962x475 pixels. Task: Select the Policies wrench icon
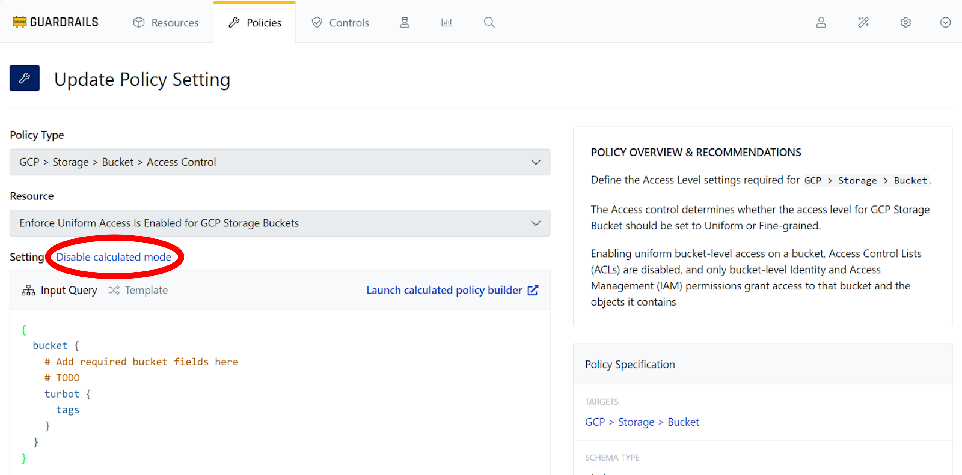(x=234, y=23)
